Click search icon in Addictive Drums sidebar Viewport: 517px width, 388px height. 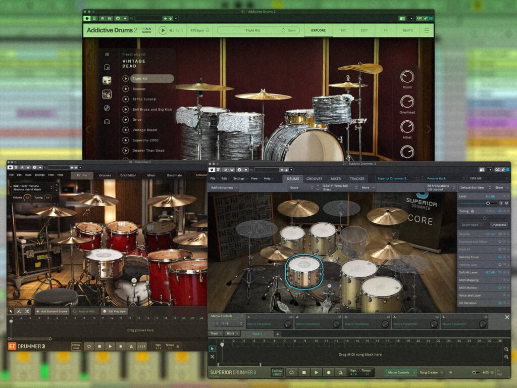[x=107, y=67]
